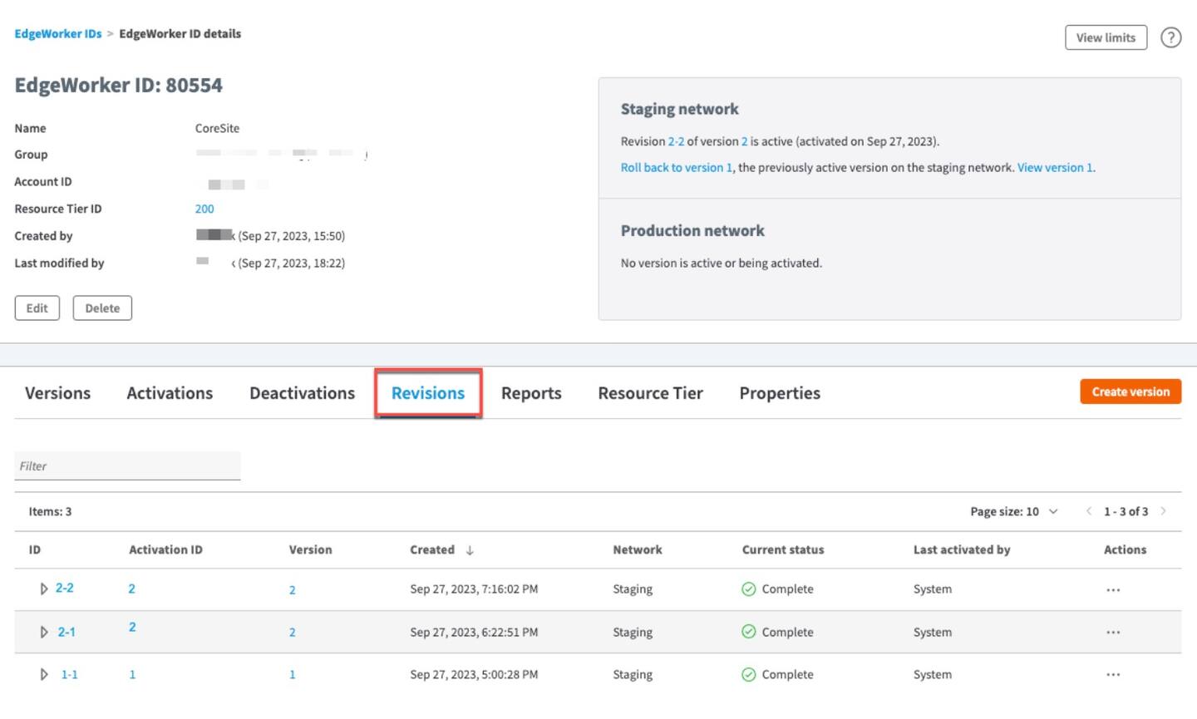Expand revision 1-1 row details
The width and height of the screenshot is (1197, 719).
click(x=44, y=675)
